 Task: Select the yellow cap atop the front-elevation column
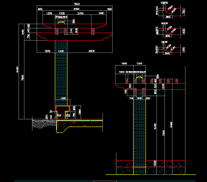[x=61, y=22]
